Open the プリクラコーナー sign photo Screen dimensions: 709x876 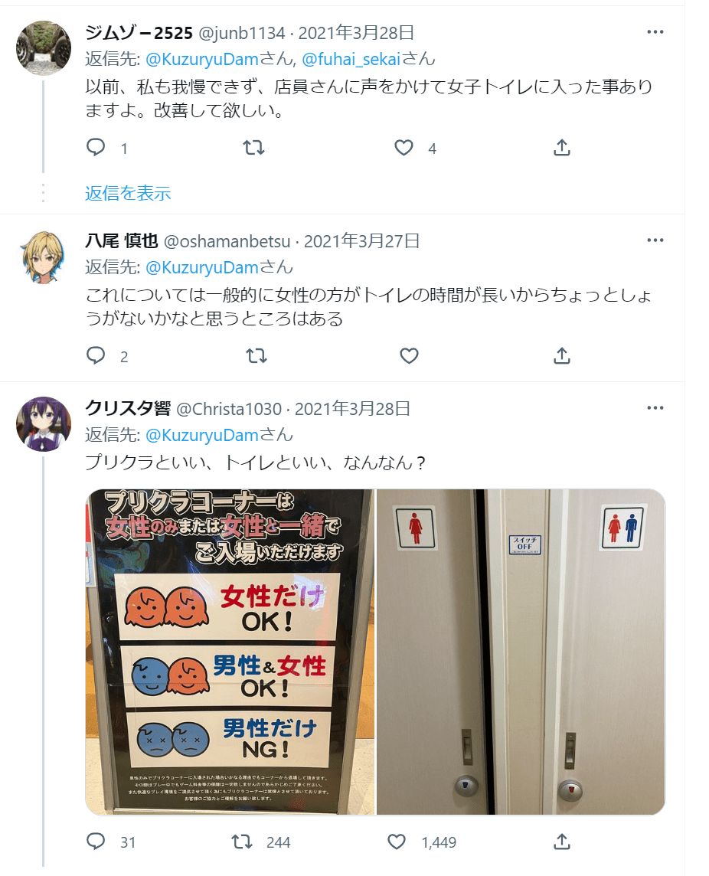[230, 652]
